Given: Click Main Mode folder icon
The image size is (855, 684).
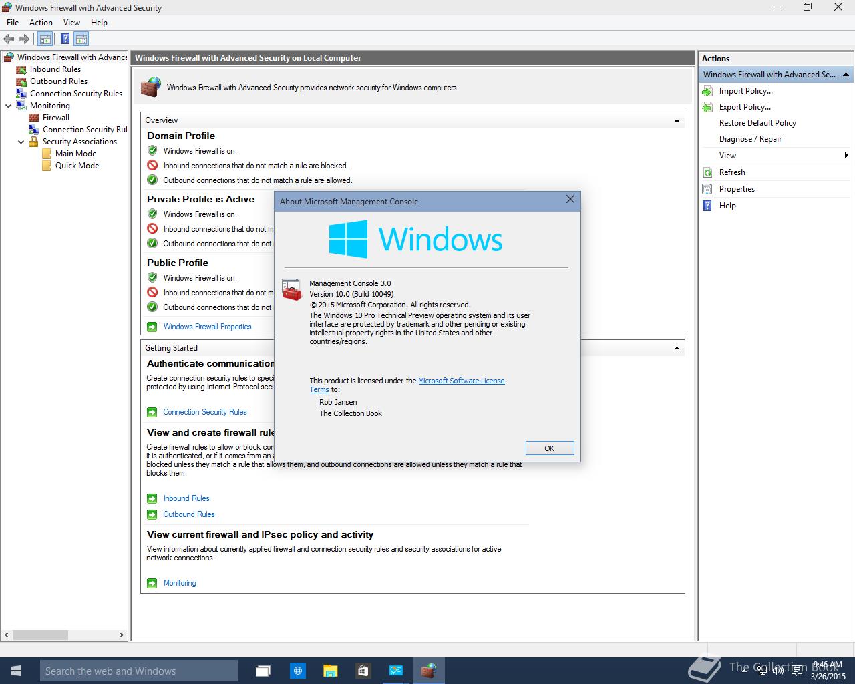Looking at the screenshot, I should [x=47, y=154].
